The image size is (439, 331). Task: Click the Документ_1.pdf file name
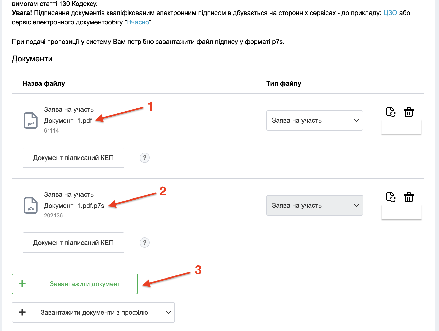coord(68,121)
